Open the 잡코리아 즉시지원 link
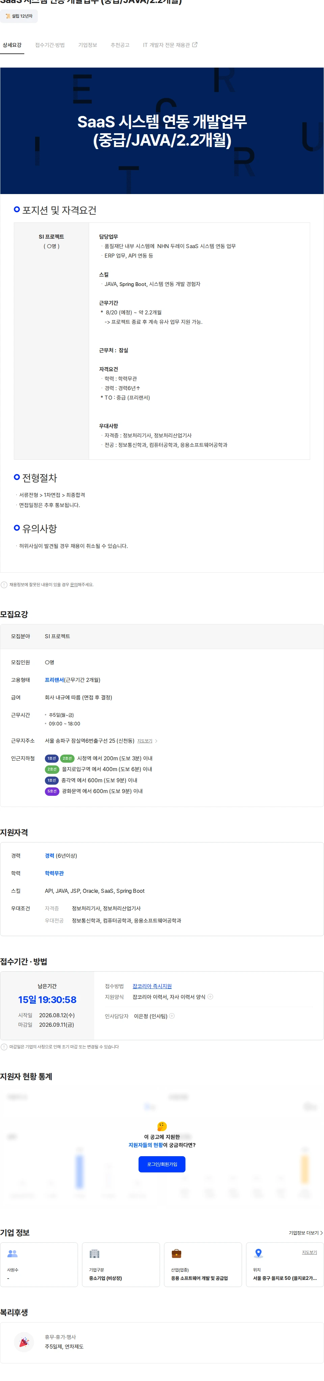 coord(152,986)
